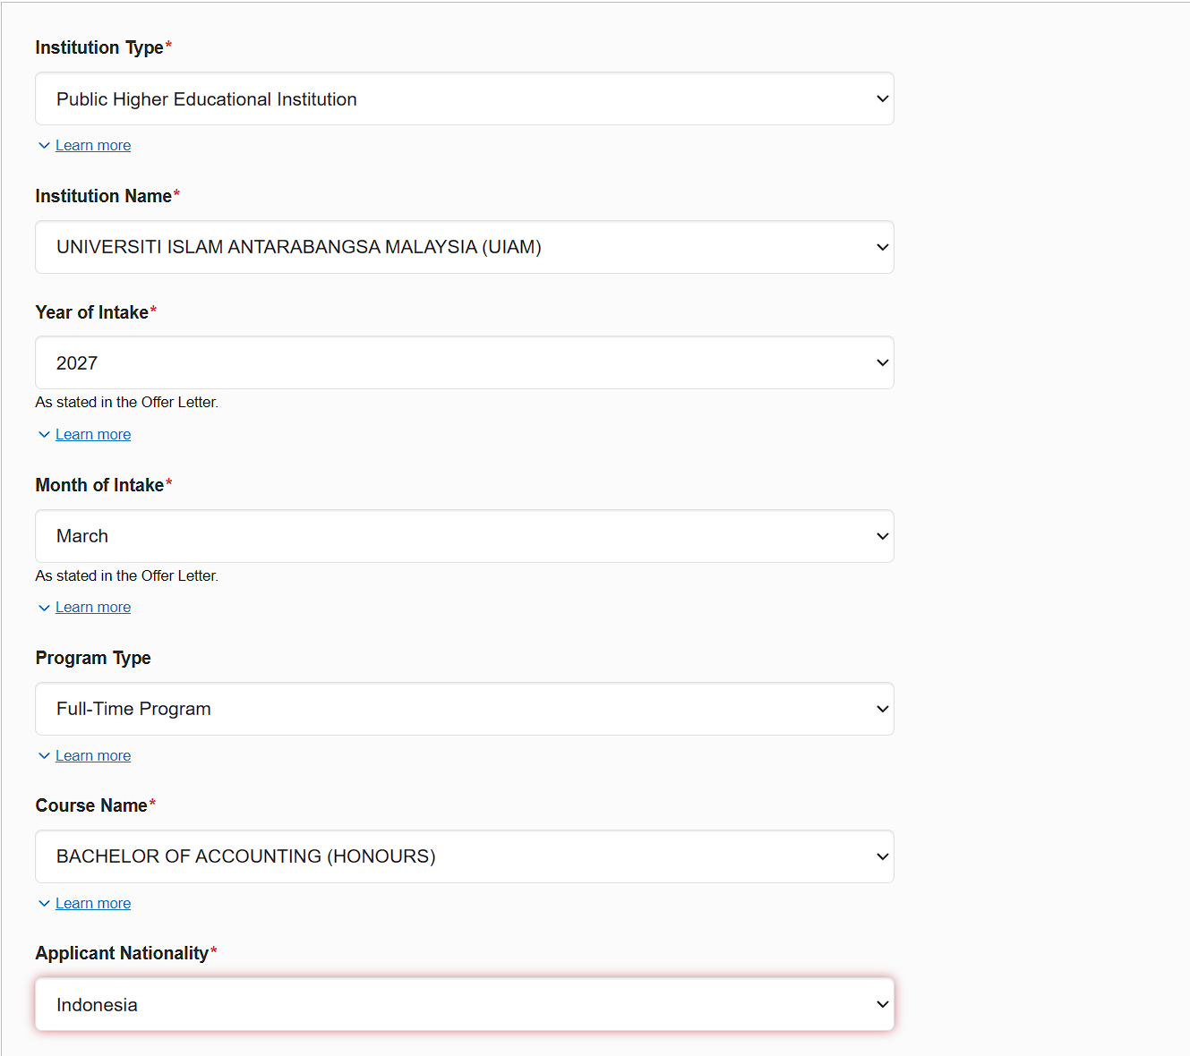The image size is (1190, 1056).
Task: Expand the chevron beside Program Type's Learn more
Action: 44,756
